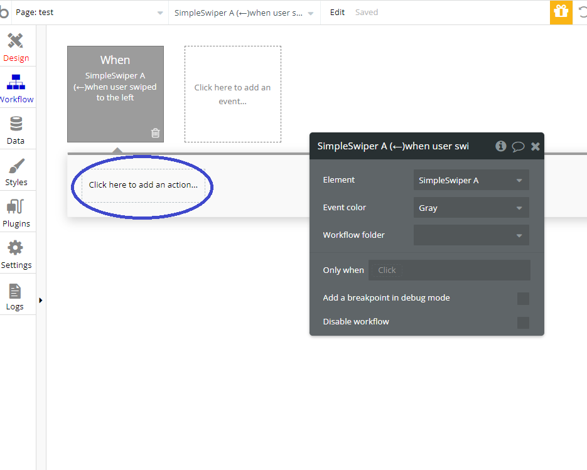Expand the Element dropdown showing SimpleSwiper A
This screenshot has width=587, height=470.
(x=471, y=180)
